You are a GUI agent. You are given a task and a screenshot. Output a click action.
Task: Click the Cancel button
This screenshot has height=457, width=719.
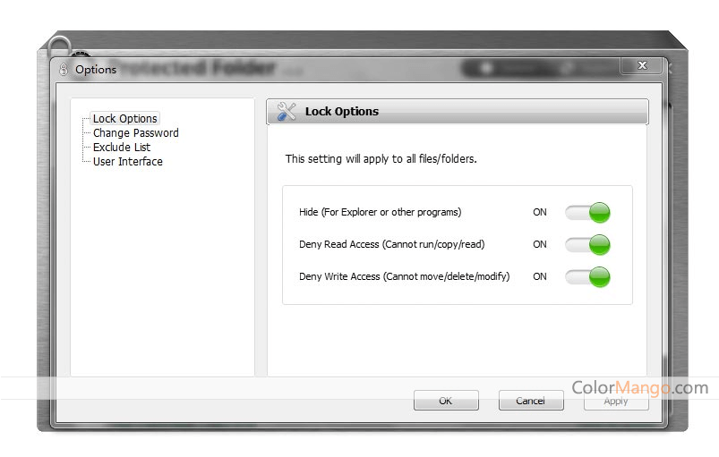click(x=530, y=401)
